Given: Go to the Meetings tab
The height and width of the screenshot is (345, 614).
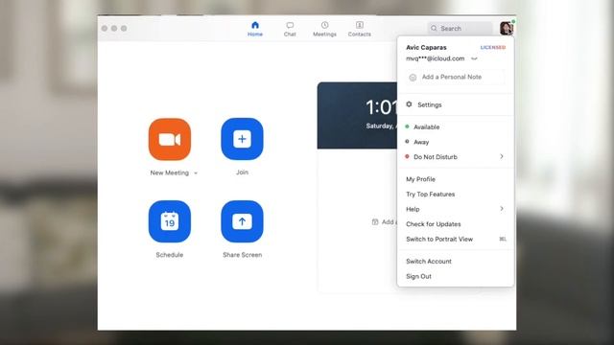Looking at the screenshot, I should 324,29.
